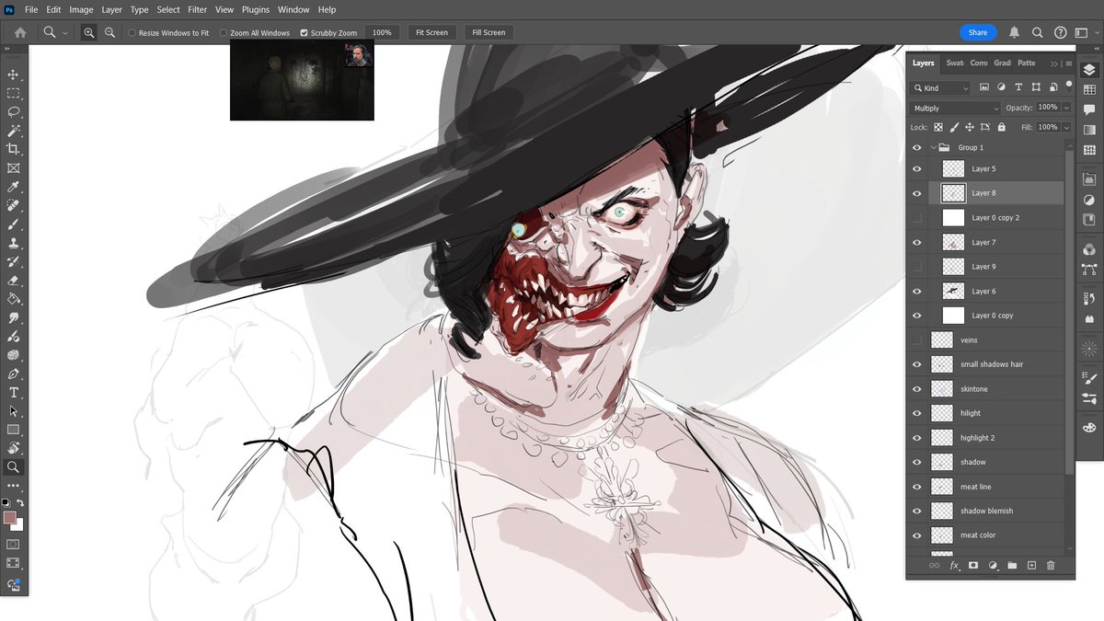Hide the skintone layer
The image size is (1104, 621).
tap(916, 389)
